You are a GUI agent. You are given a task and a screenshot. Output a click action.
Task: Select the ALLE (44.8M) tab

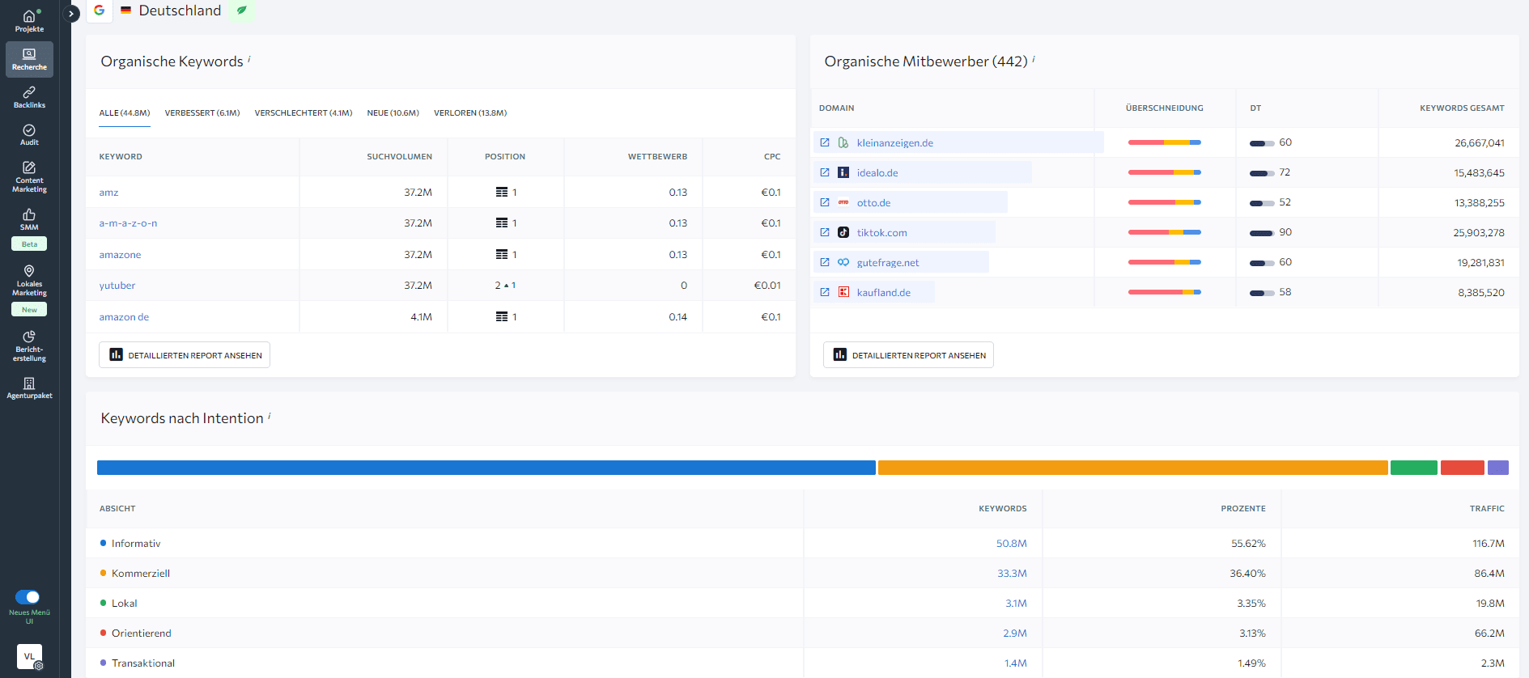pyautogui.click(x=125, y=113)
